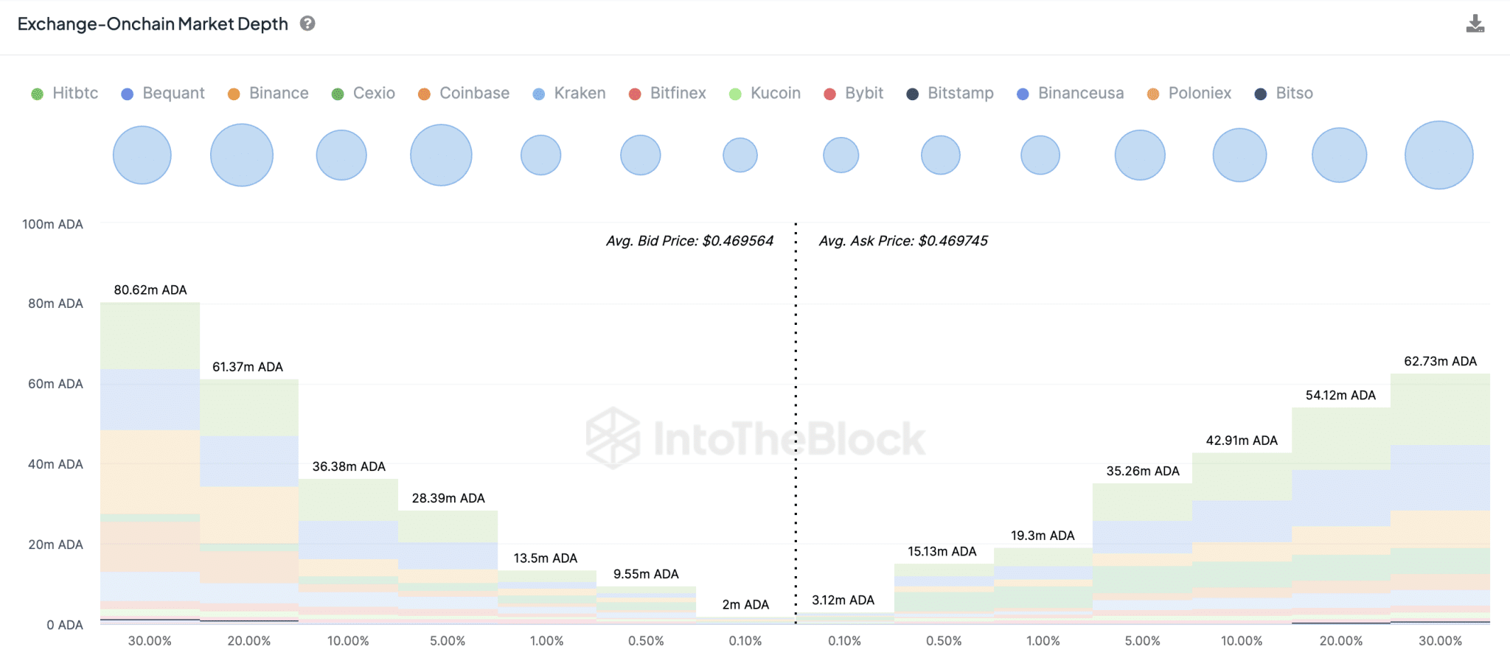Screen dimensions: 1510x669
Task: Click the bubble above 1.00% bid column
Action: tap(541, 155)
